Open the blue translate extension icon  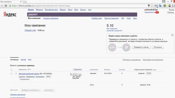(161, 6)
